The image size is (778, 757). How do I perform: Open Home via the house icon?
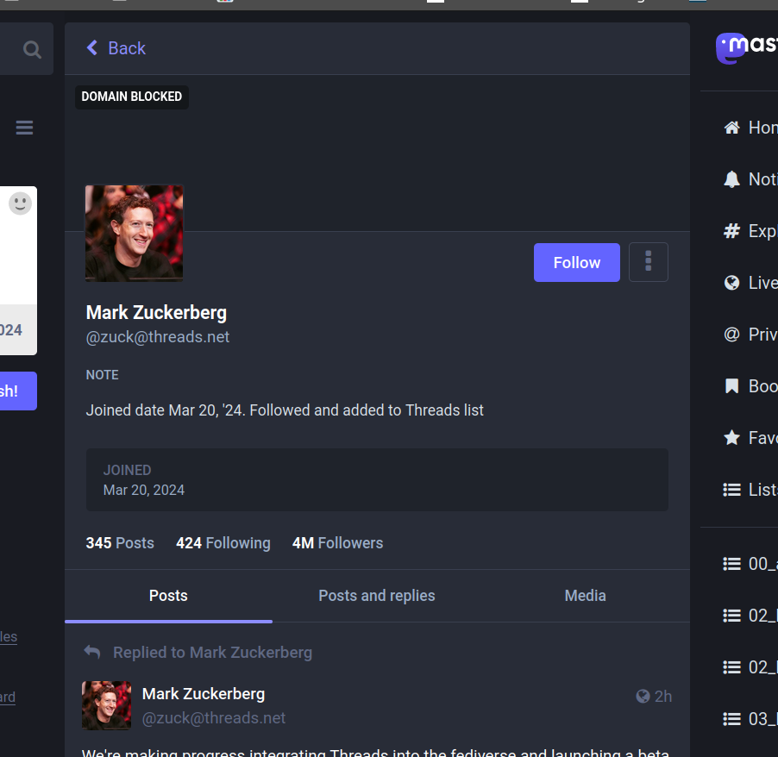tap(732, 128)
